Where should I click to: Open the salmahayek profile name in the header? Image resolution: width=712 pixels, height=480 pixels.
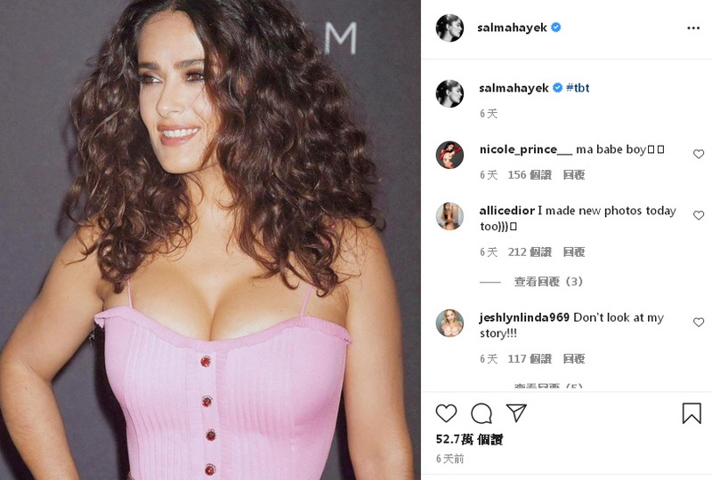513,28
